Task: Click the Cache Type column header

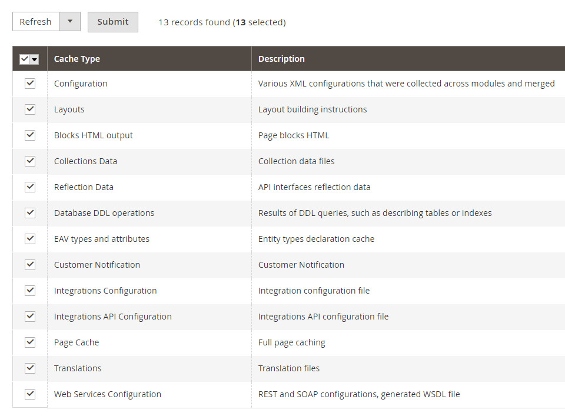Action: [77, 59]
